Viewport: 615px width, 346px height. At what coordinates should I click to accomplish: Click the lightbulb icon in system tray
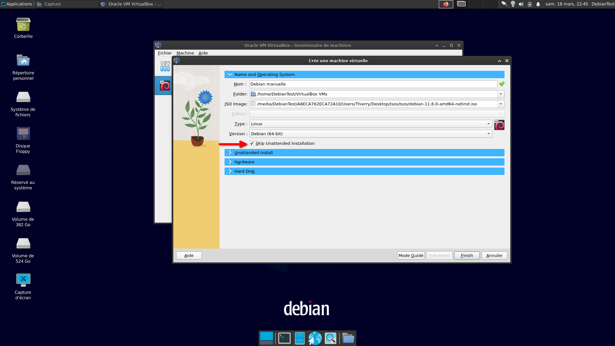(x=513, y=4)
